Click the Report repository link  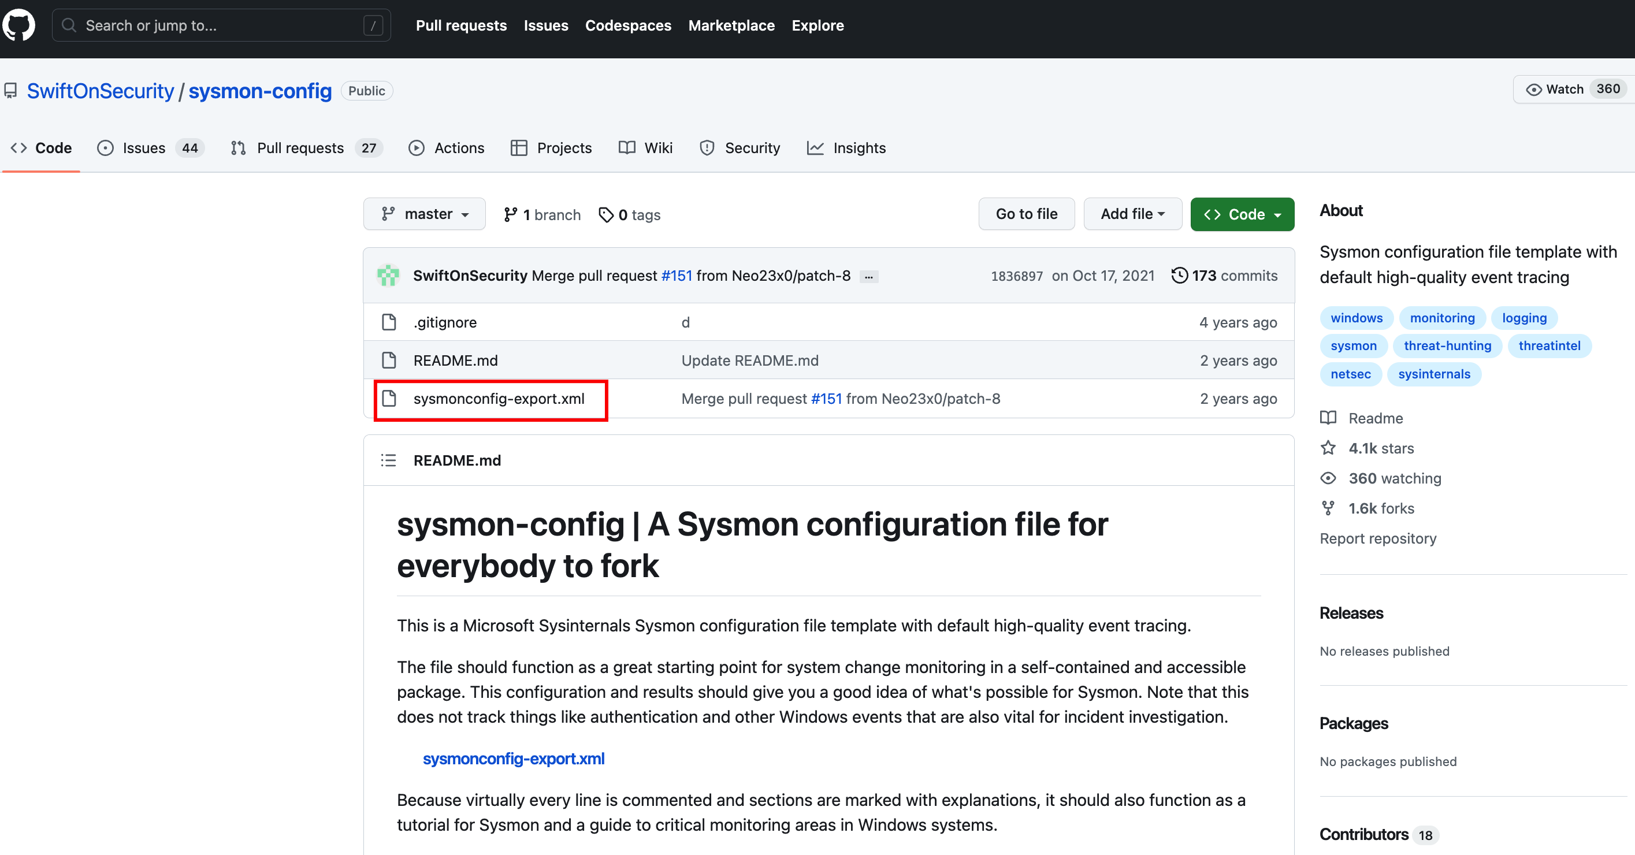coord(1378,538)
